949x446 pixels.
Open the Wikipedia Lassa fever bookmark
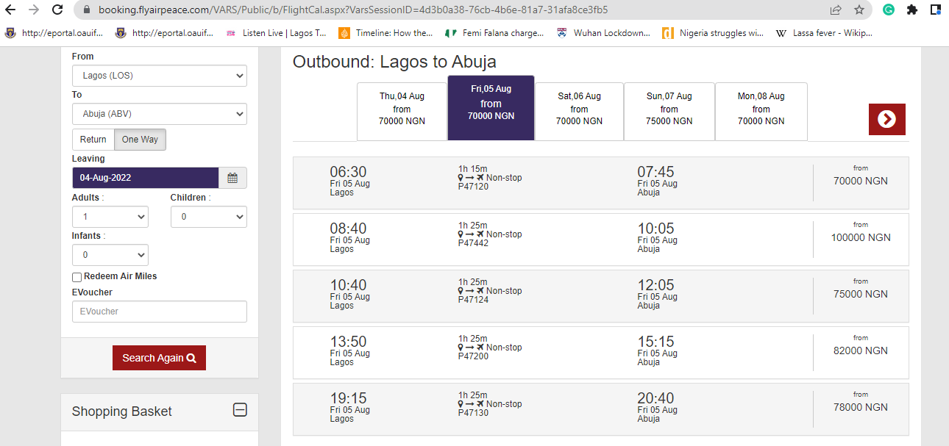point(818,32)
